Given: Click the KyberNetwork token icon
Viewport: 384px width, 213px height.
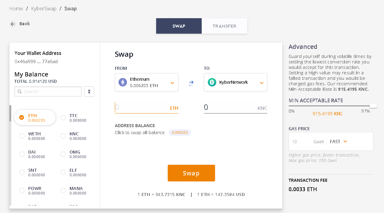Looking at the screenshot, I should tap(212, 82).
